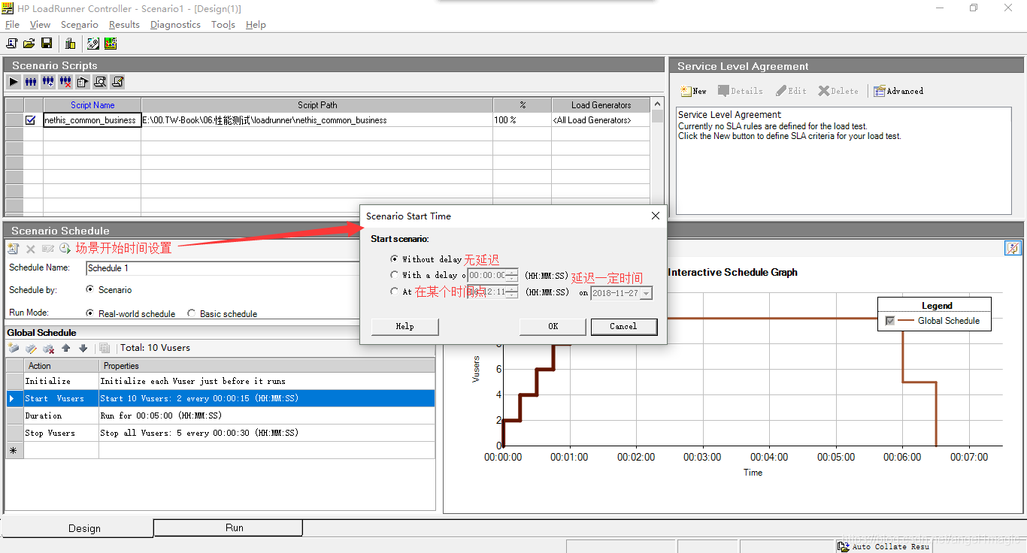This screenshot has width=1027, height=553.
Task: Click the Remove Group icon with red X
Action: point(65,82)
